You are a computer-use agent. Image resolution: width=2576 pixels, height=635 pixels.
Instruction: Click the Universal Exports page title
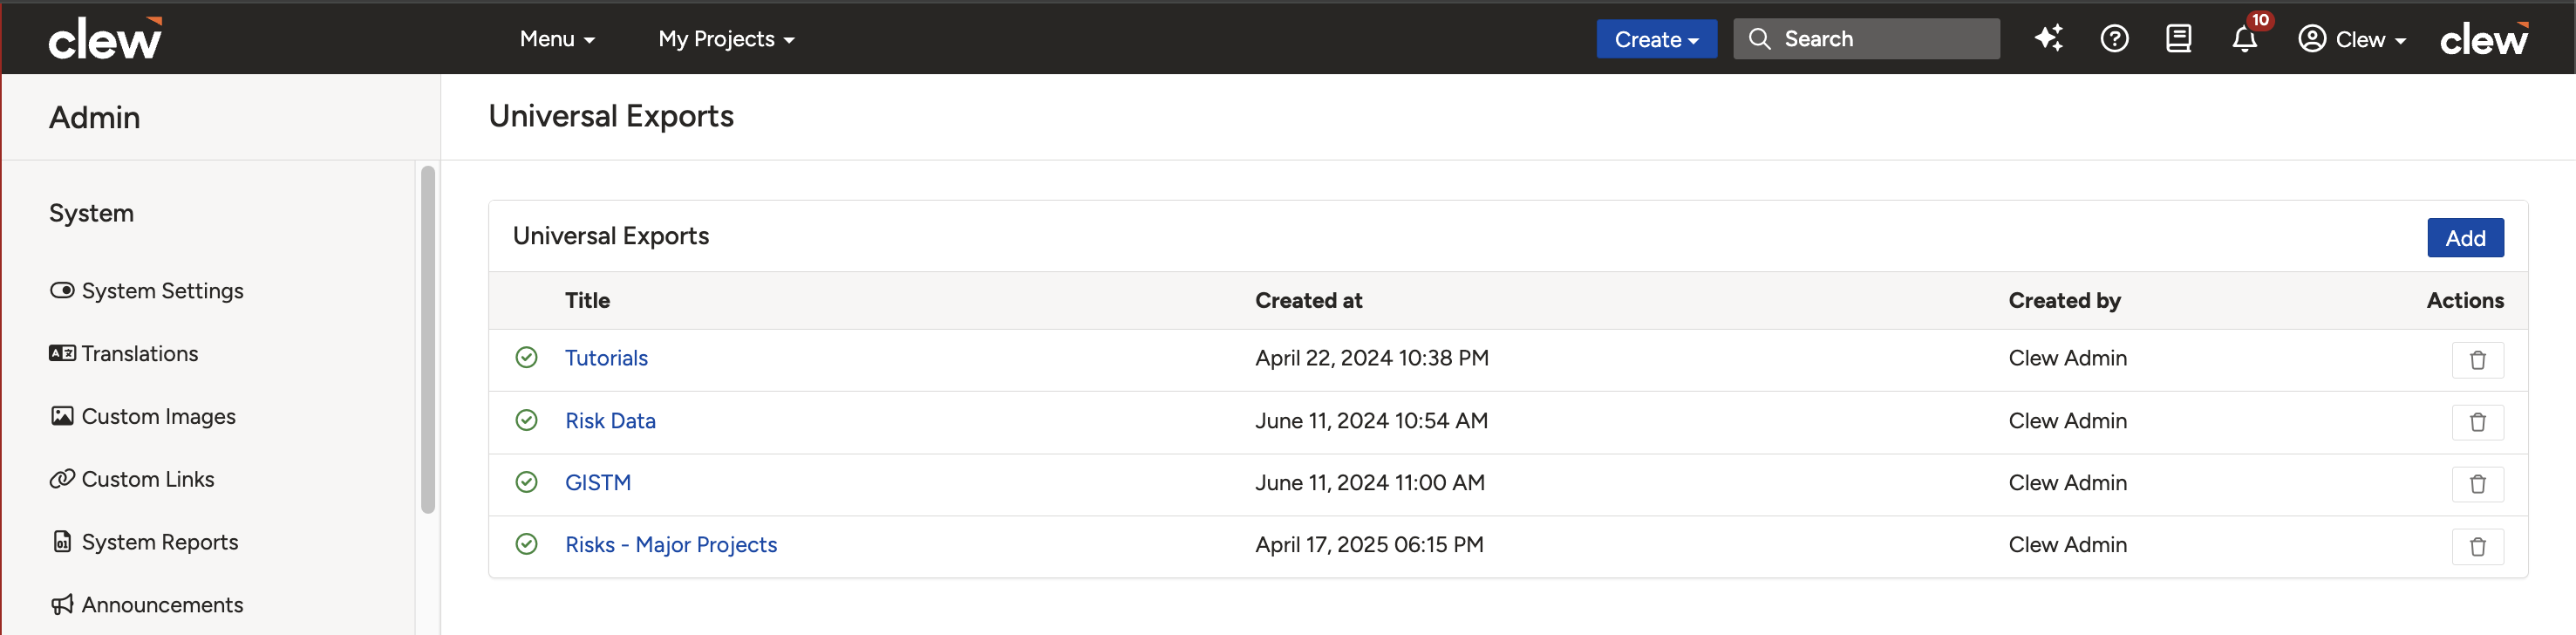(611, 116)
